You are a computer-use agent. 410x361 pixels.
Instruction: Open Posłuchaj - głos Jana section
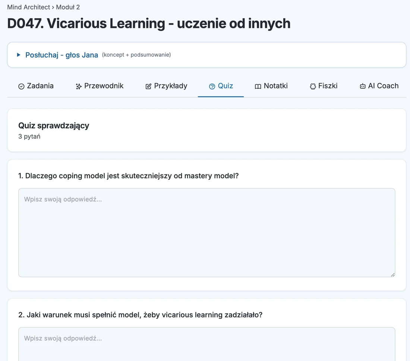[62, 55]
